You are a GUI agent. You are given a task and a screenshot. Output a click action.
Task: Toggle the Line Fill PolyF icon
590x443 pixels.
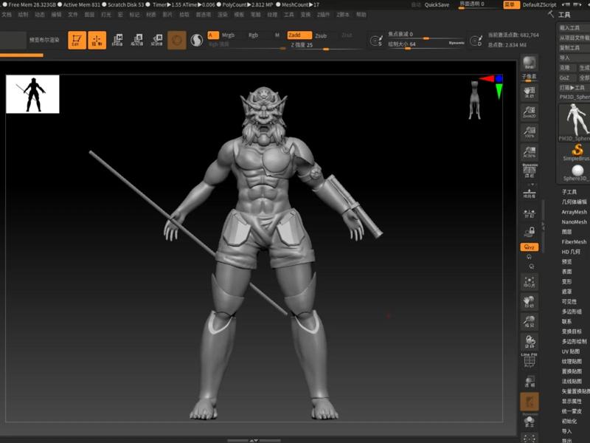(529, 360)
